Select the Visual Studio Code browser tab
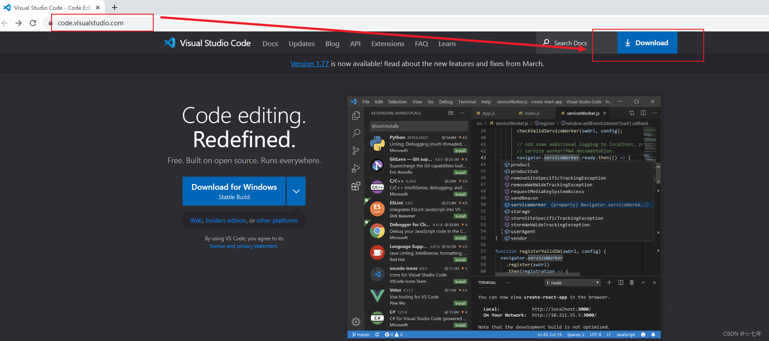The image size is (769, 341). [52, 8]
